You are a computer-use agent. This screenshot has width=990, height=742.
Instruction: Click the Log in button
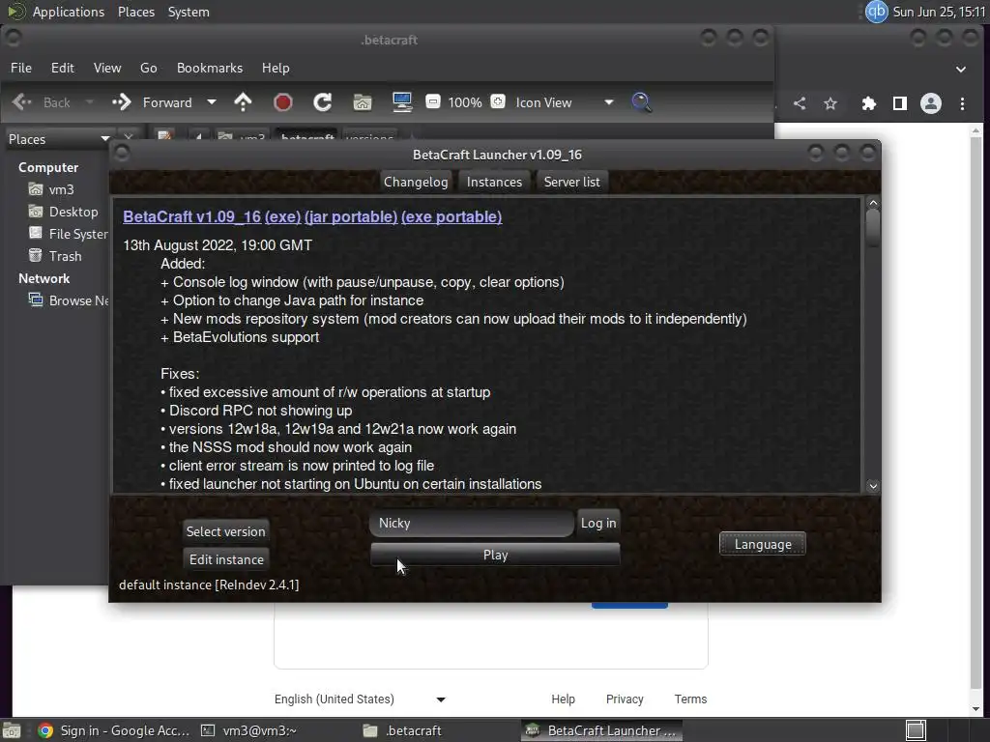pos(597,523)
